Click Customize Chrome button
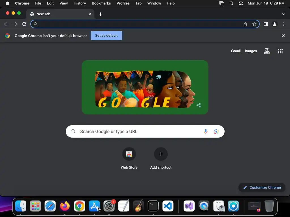This screenshot has height=217, width=290. [x=262, y=188]
